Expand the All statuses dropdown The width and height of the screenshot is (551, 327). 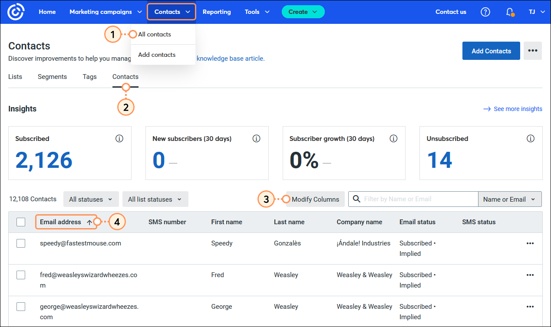point(91,199)
